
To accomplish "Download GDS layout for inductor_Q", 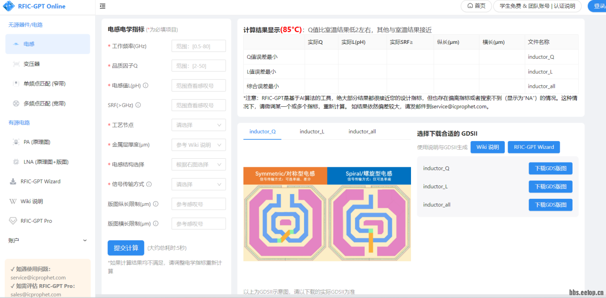I will tap(551, 168).
